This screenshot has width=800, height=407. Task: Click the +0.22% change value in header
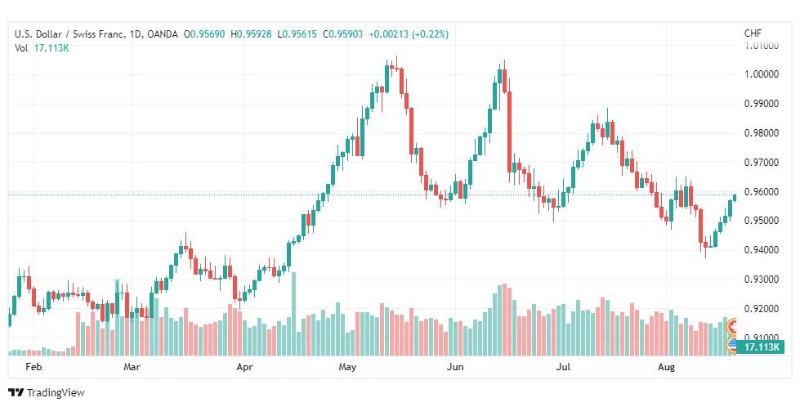(431, 34)
